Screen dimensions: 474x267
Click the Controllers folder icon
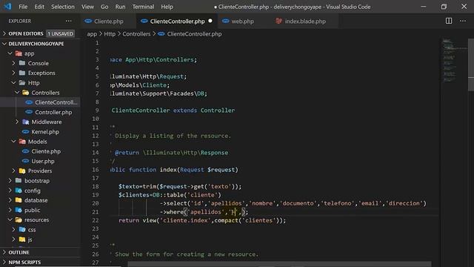point(26,93)
